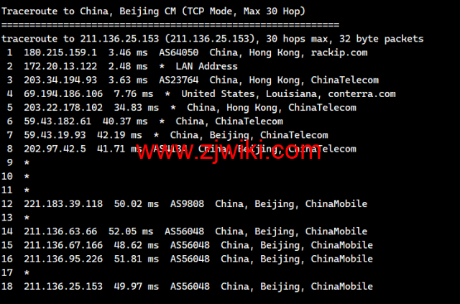Click the asterisk on hop 9
The width and height of the screenshot is (460, 304).
click(x=27, y=163)
